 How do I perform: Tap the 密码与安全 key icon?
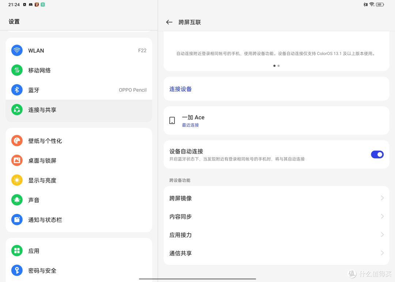(17, 270)
